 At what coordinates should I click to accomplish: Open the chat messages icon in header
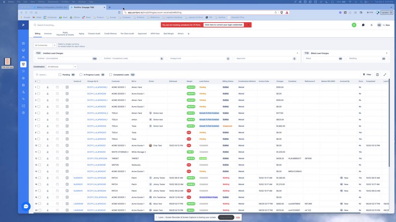[x=363, y=25]
